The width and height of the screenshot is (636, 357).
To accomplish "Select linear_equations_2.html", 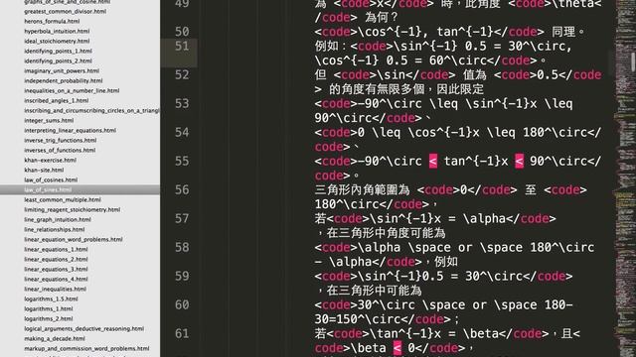I will 56,259.
